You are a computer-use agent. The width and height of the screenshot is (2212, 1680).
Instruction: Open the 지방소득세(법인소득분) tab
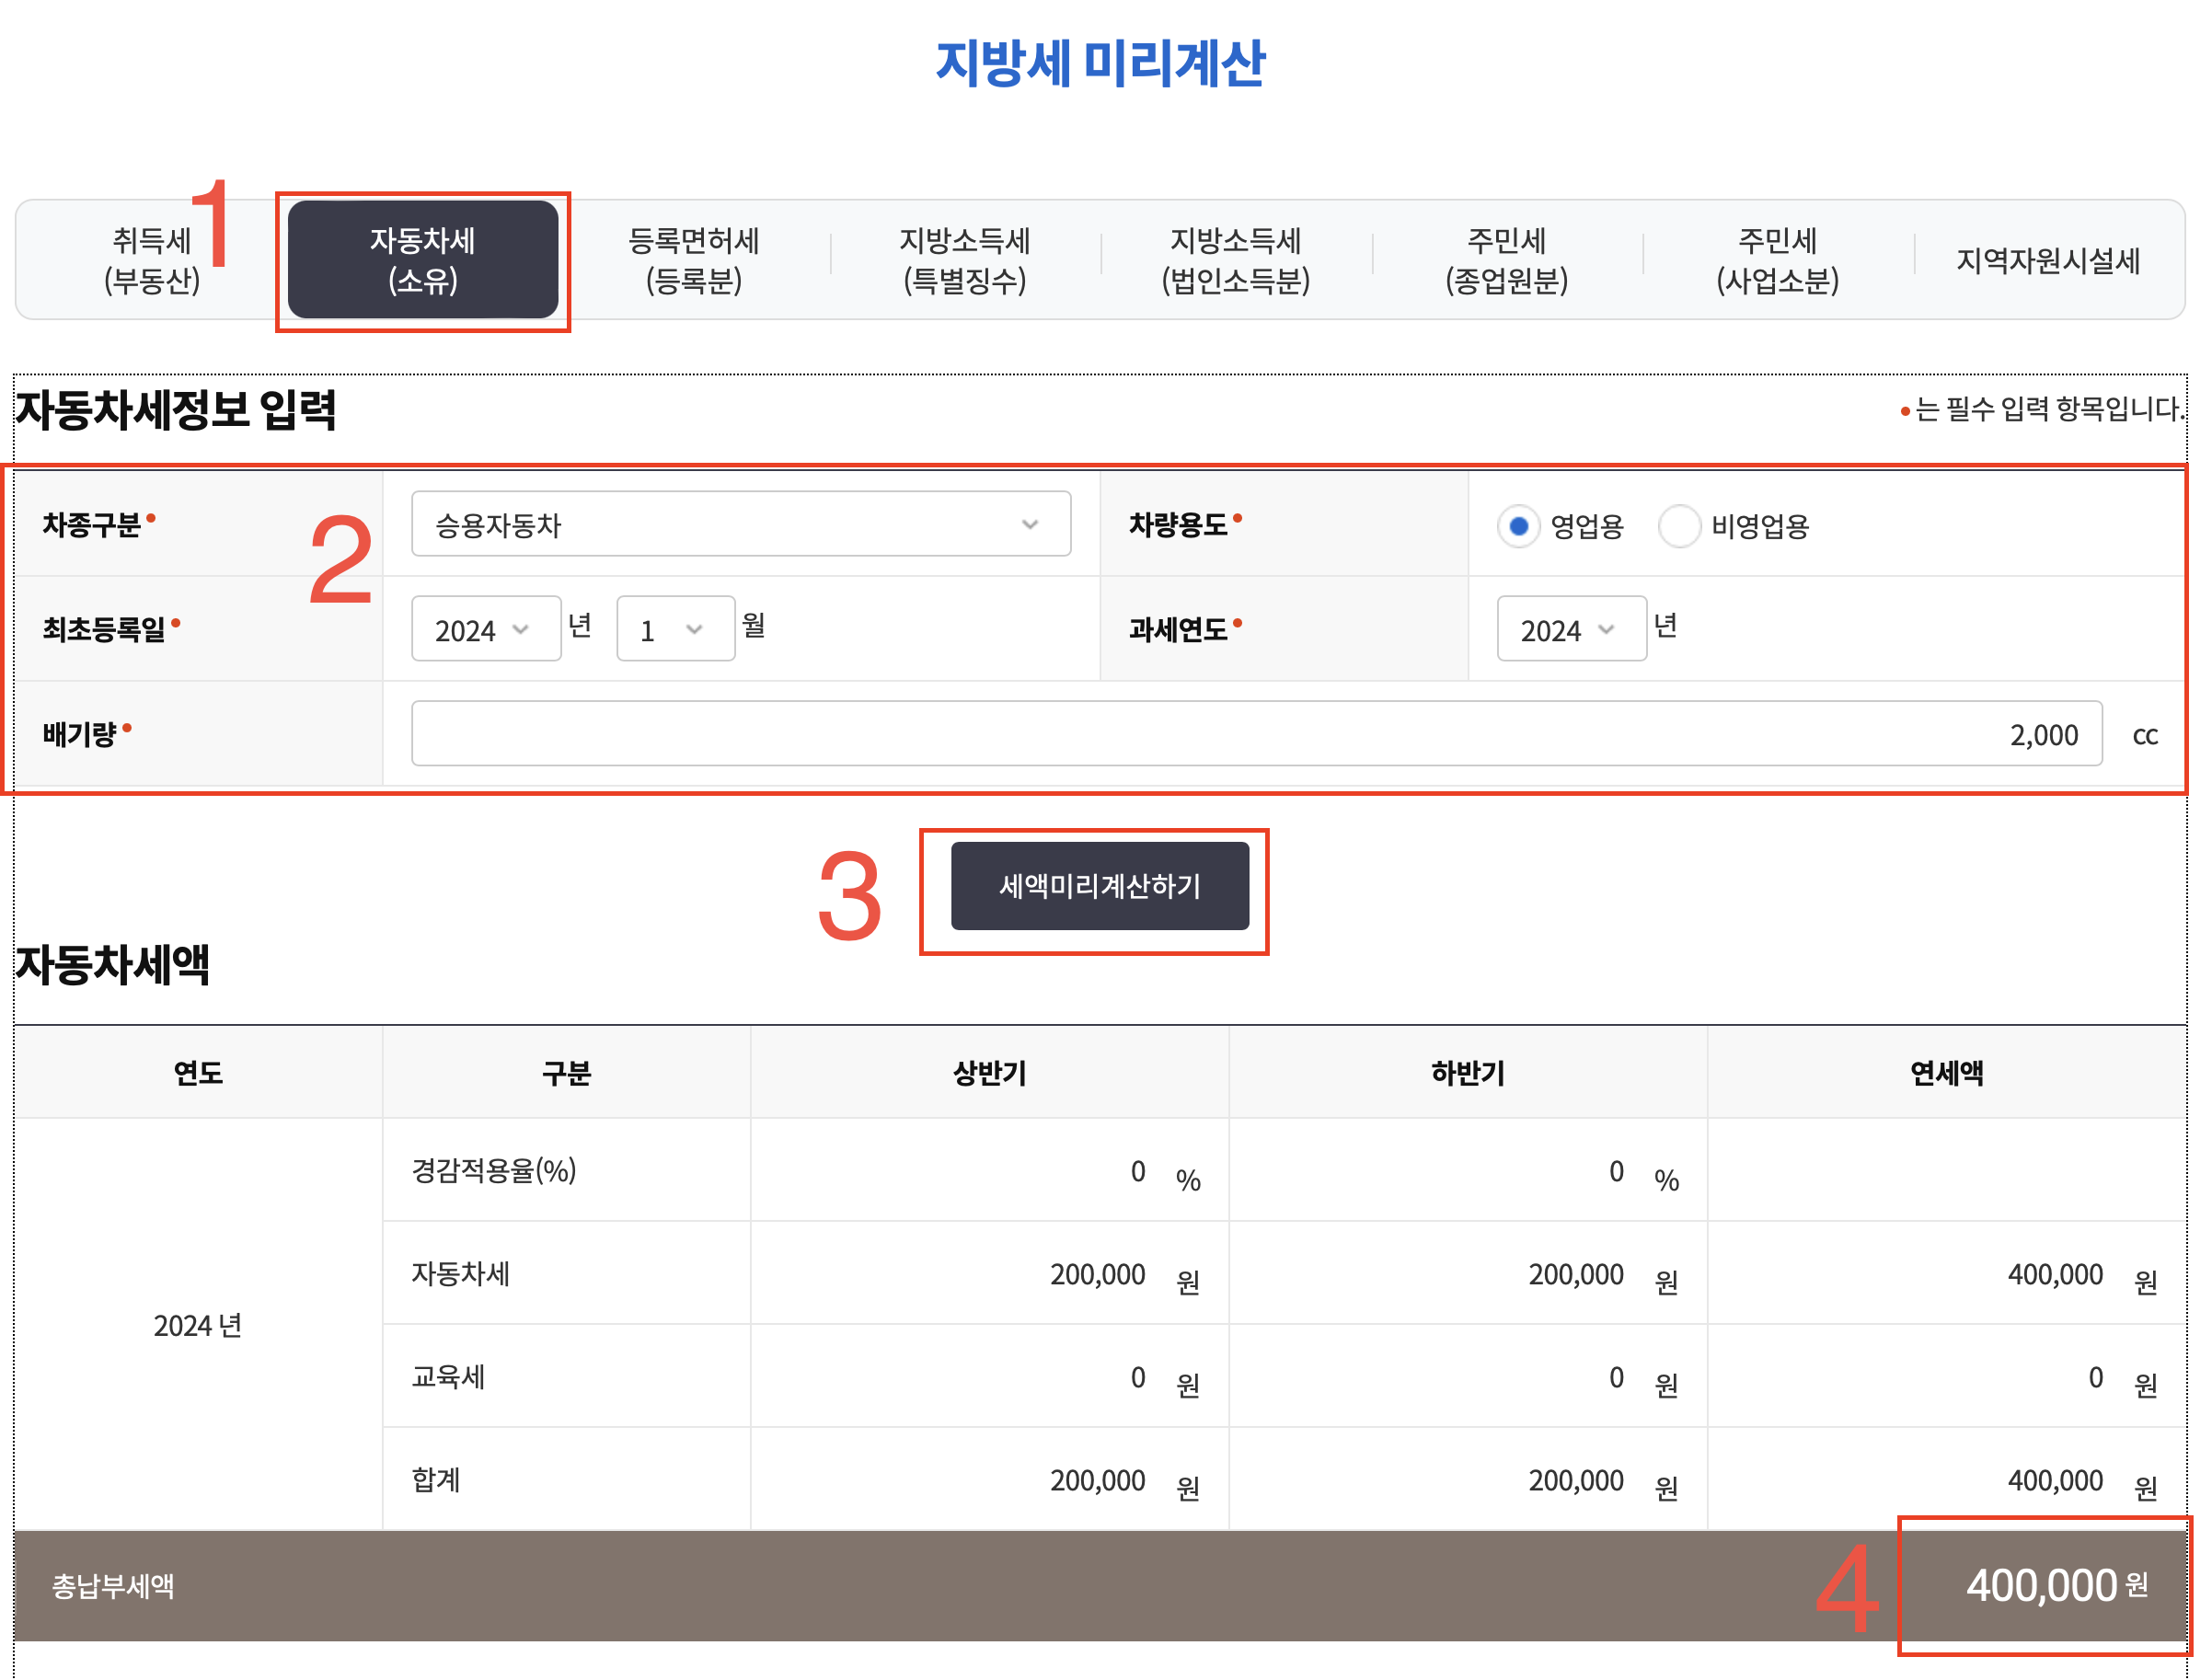tap(1235, 260)
